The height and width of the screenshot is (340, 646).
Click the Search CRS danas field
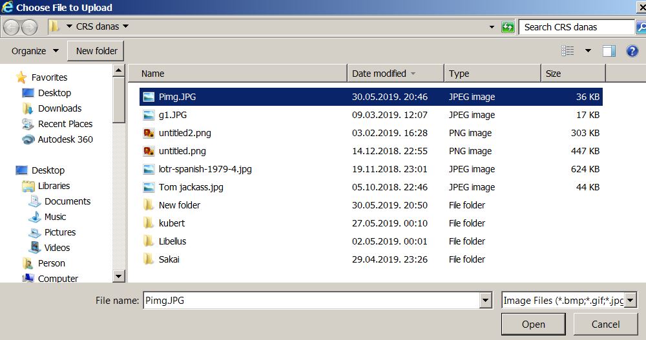(x=576, y=27)
